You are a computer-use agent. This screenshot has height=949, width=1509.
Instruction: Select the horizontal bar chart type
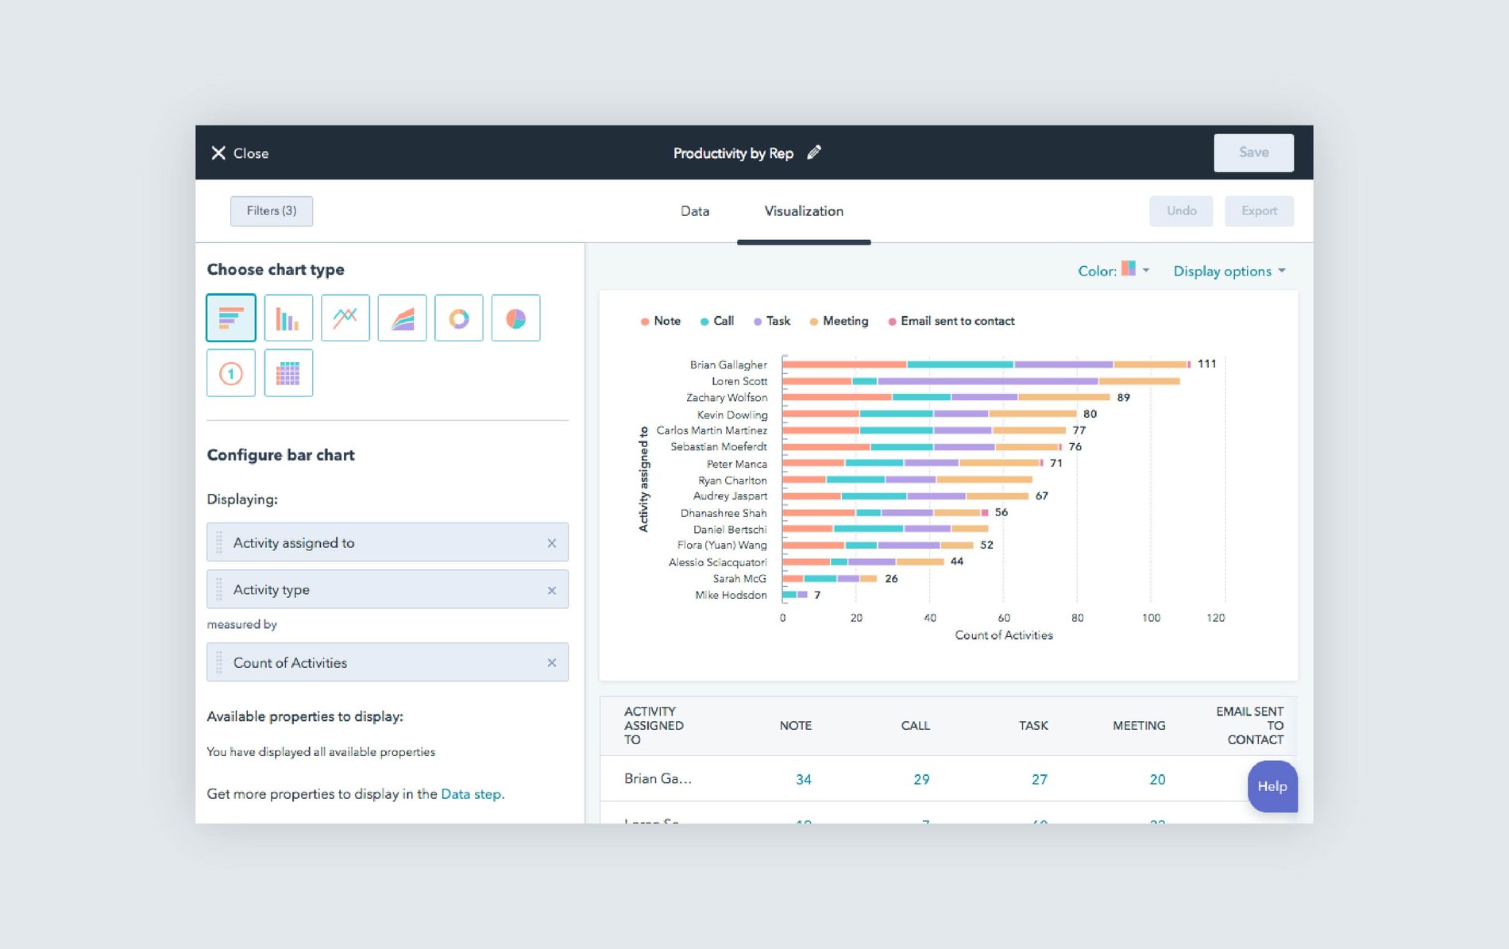[230, 317]
